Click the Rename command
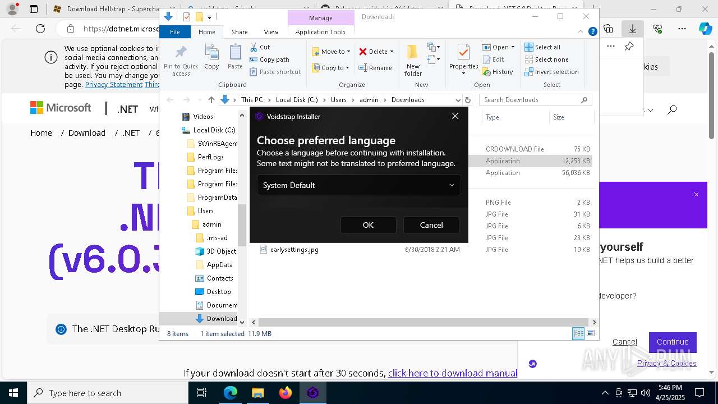Viewport: 718px width, 404px height. (x=375, y=68)
